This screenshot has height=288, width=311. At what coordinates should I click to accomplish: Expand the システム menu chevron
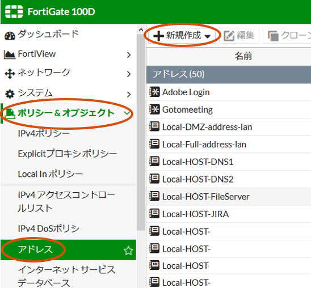tap(129, 94)
